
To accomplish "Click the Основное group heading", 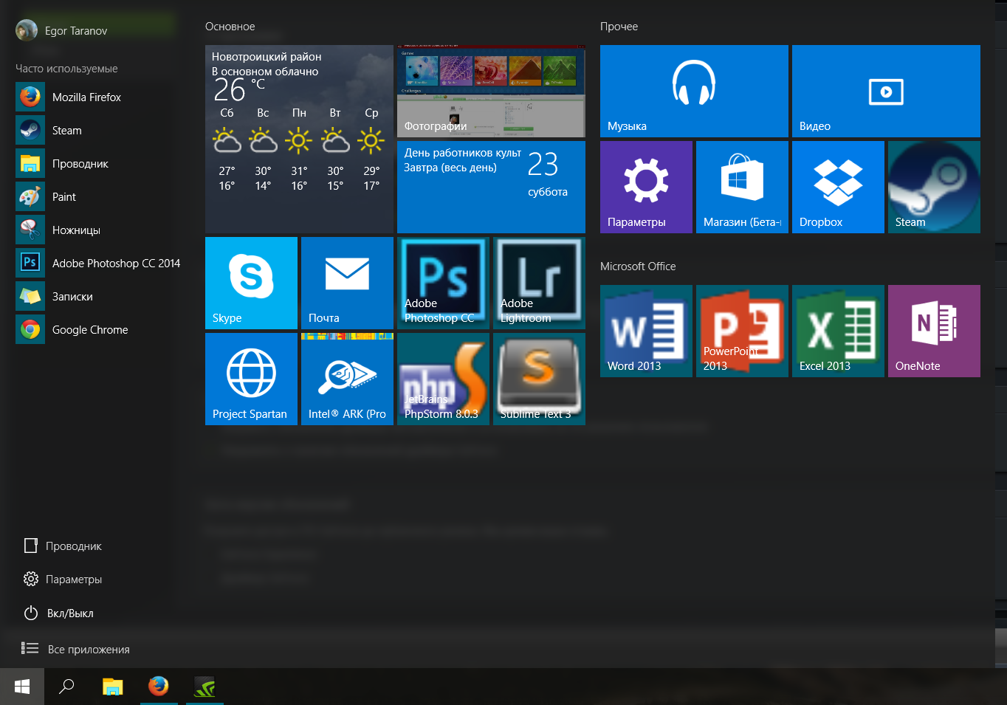I will (x=230, y=27).
